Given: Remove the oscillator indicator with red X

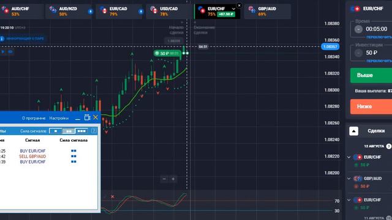Looking at the screenshot, I should (113, 197).
